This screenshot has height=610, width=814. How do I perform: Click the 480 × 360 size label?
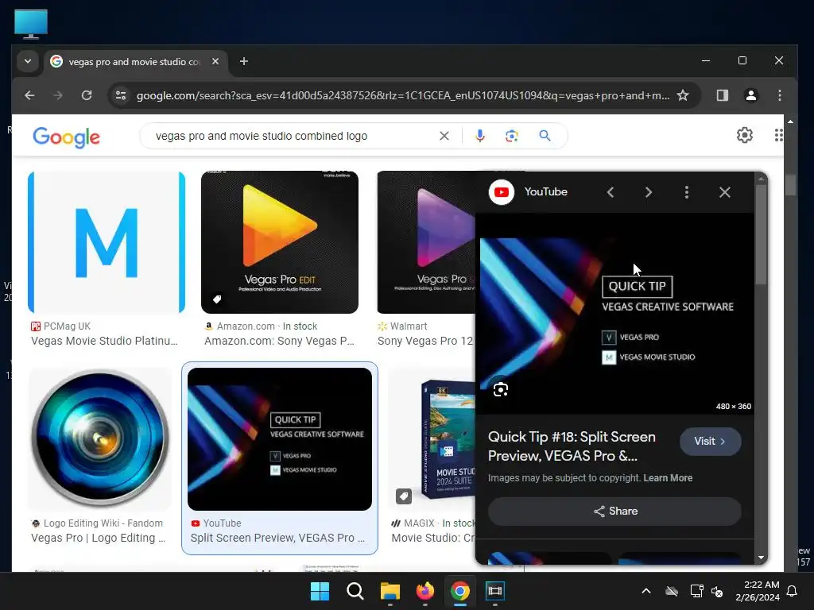(x=734, y=406)
